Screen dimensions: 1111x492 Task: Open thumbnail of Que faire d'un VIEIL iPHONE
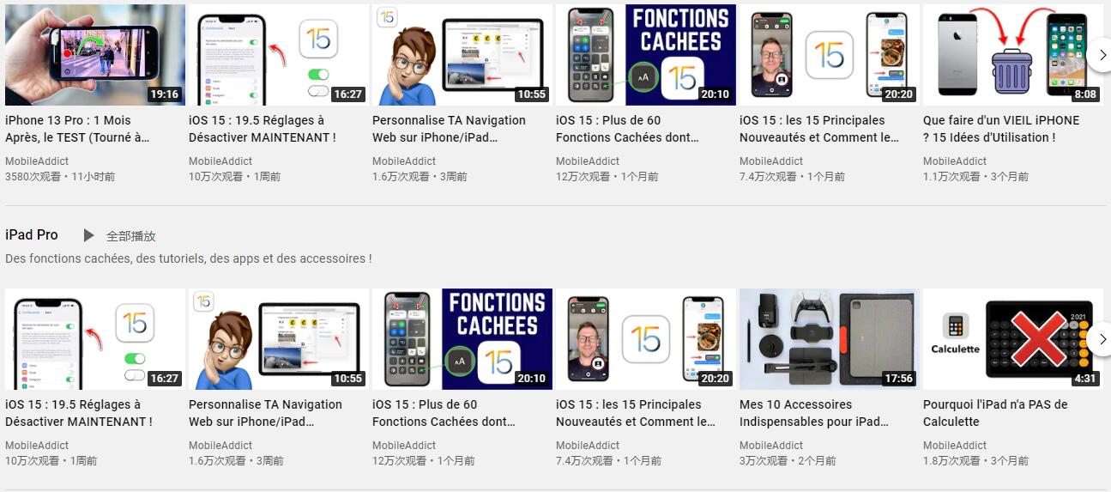1013,55
